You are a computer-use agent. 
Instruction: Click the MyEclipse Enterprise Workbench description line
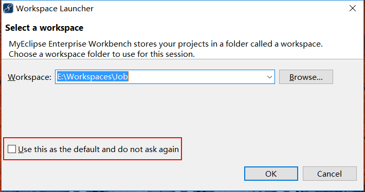[166, 44]
